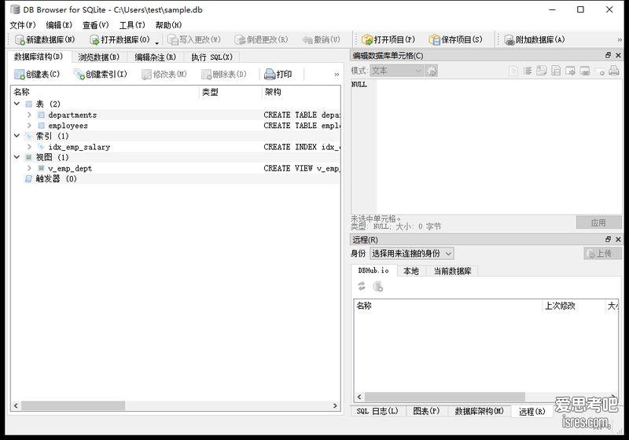Expand the departments table node
The width and height of the screenshot is (629, 440).
click(29, 115)
